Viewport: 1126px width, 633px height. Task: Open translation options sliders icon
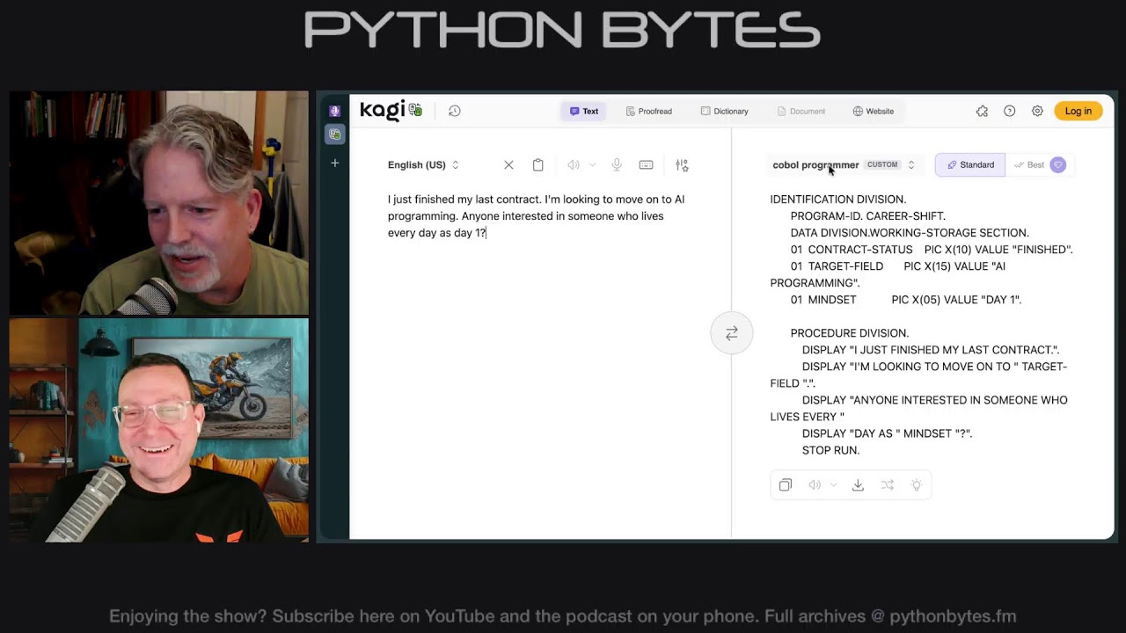682,164
